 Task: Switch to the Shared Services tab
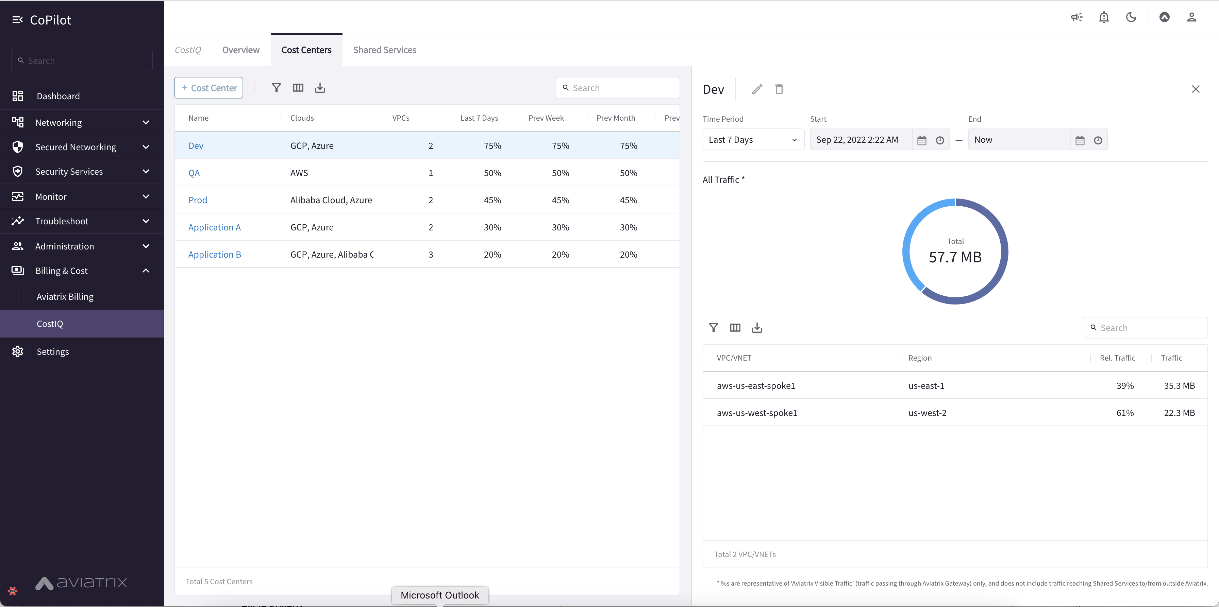coord(384,50)
